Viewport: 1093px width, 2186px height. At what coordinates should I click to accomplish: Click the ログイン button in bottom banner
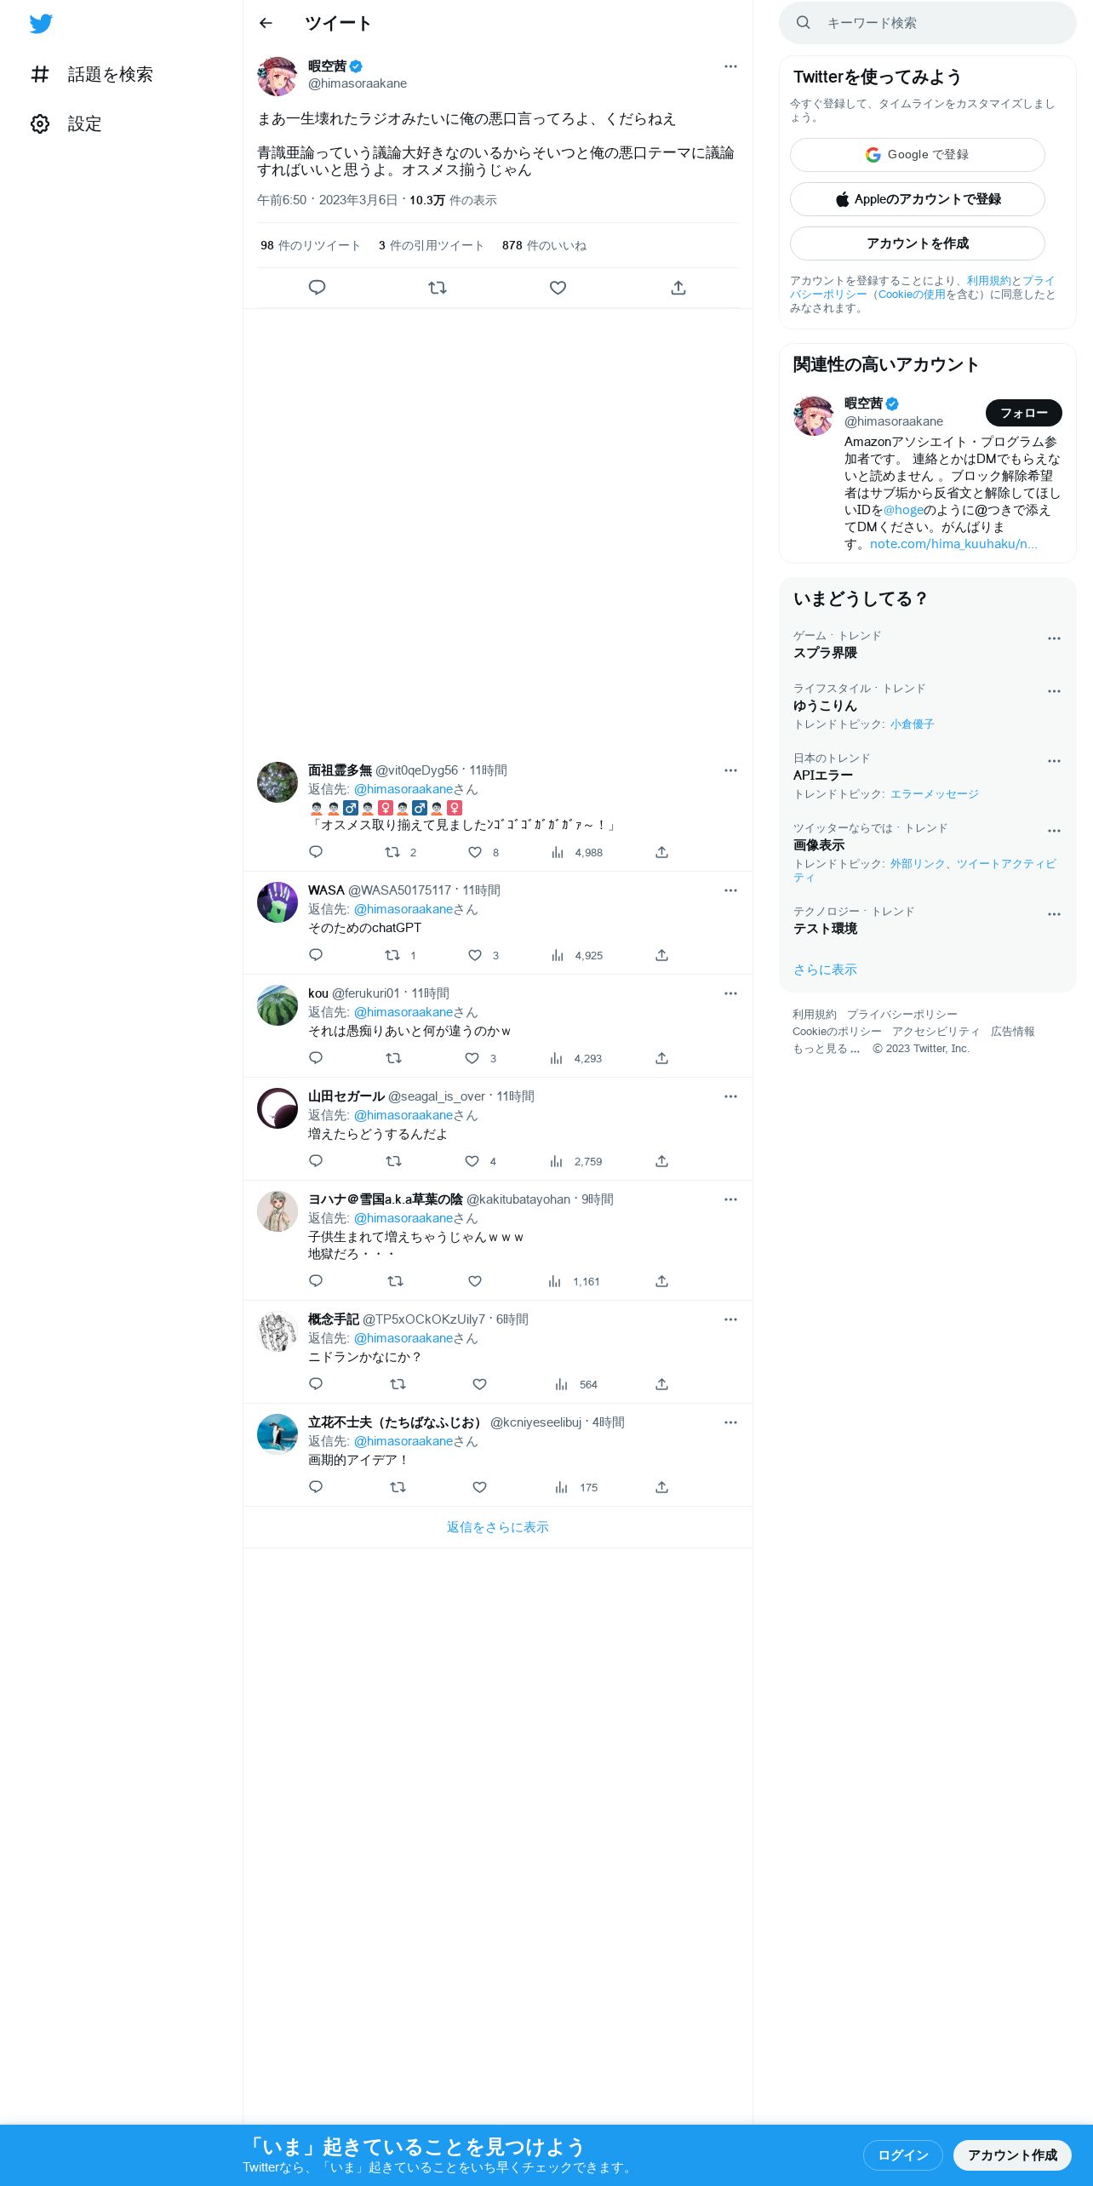[902, 2155]
